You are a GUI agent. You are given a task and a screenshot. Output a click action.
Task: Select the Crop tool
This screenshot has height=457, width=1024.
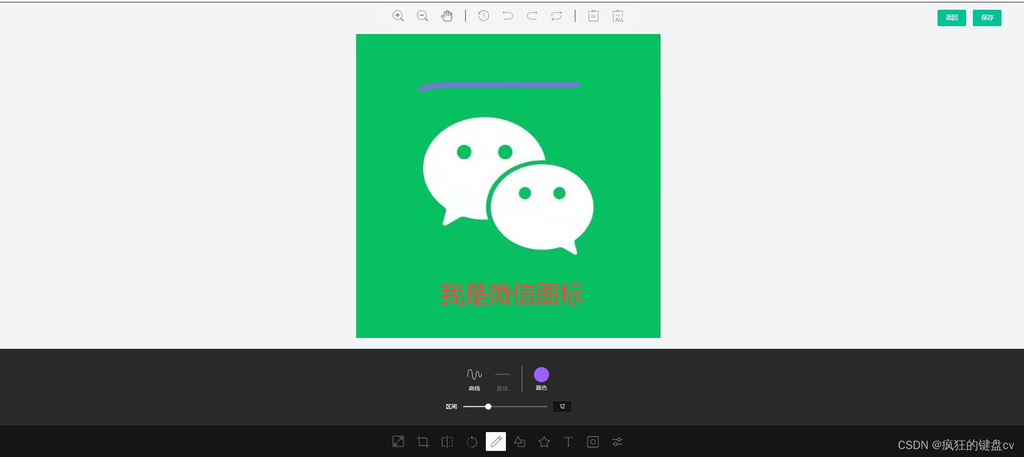[x=423, y=442]
